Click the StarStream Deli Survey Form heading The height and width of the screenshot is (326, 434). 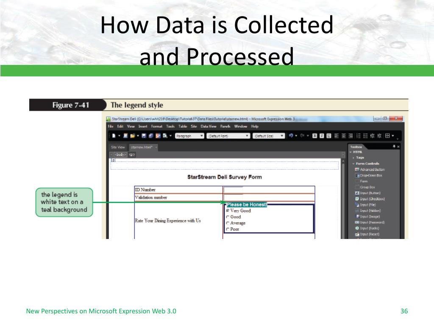(x=225, y=177)
